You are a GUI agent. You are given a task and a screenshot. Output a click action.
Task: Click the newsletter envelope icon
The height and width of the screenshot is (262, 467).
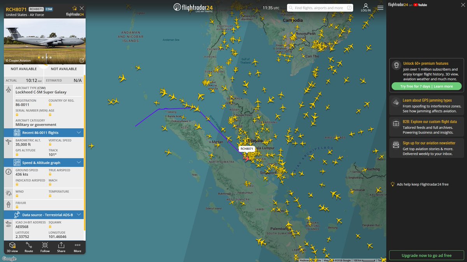click(x=396, y=145)
